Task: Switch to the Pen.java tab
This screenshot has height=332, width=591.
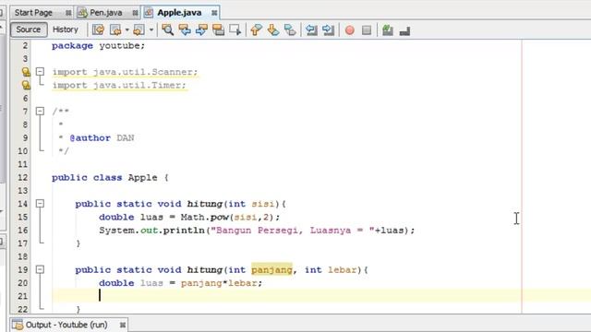Action: 105,12
